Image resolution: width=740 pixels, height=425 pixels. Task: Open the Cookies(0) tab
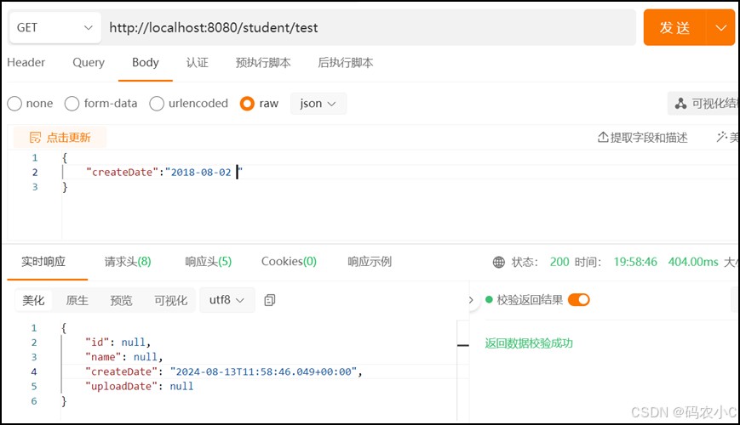(289, 262)
